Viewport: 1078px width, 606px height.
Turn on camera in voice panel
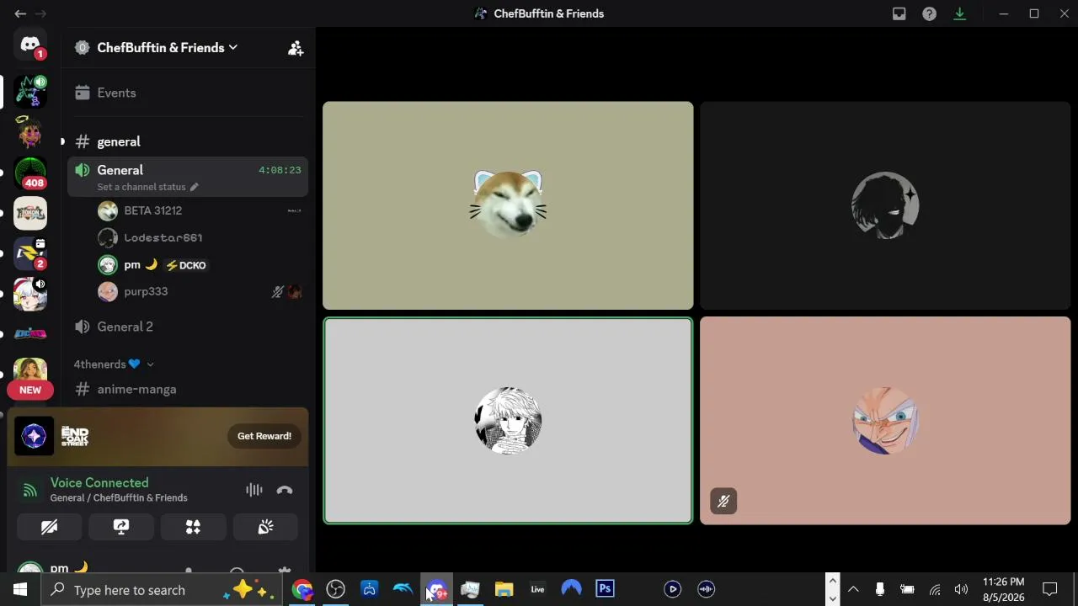point(50,527)
